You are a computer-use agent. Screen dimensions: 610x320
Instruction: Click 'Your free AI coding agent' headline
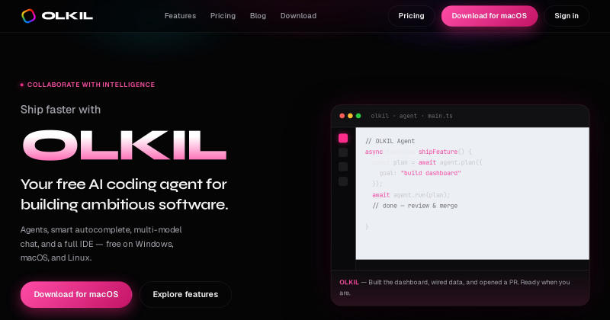pyautogui.click(x=124, y=194)
